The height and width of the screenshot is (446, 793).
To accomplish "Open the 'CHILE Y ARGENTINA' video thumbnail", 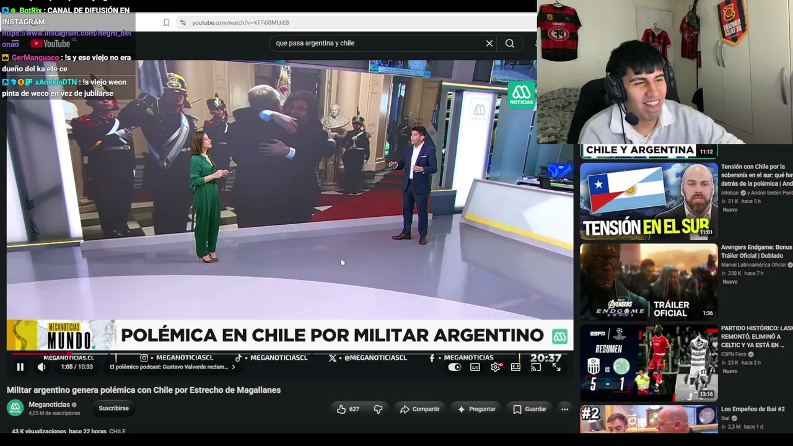I will click(649, 152).
